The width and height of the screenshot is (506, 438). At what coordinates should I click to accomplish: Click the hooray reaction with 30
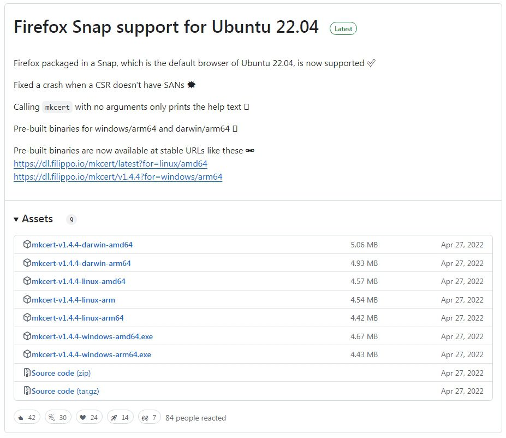pos(58,418)
